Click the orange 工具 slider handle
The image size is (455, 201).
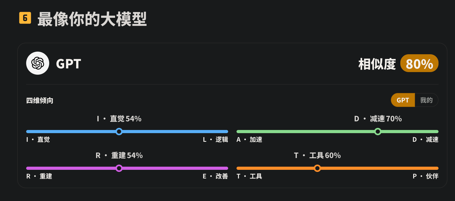click(x=317, y=168)
